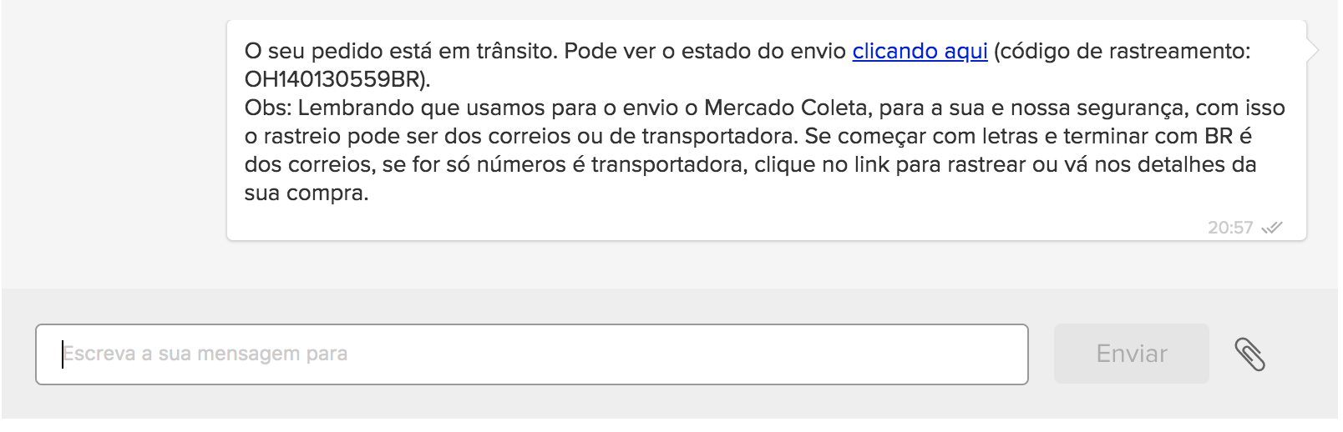Viewport: 1343px width, 432px height.
Task: Focus the 'Escreva a sua mensagem para' field
Action: (x=531, y=354)
